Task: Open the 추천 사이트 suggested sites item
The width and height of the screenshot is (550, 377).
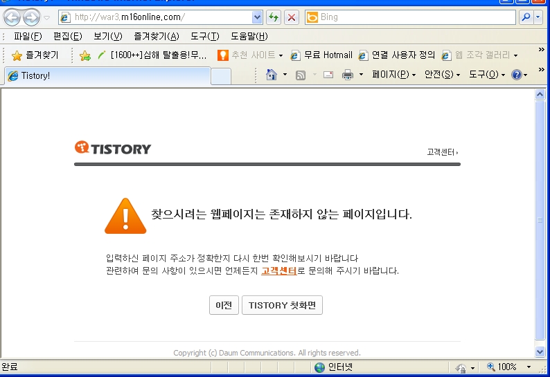Action: coord(250,55)
